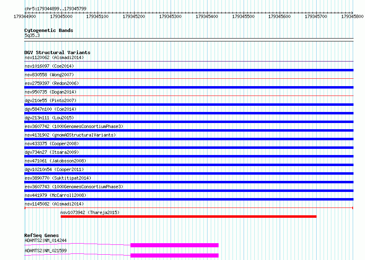Open gene label ADAMTS2|NM_021599

(x=46, y=251)
